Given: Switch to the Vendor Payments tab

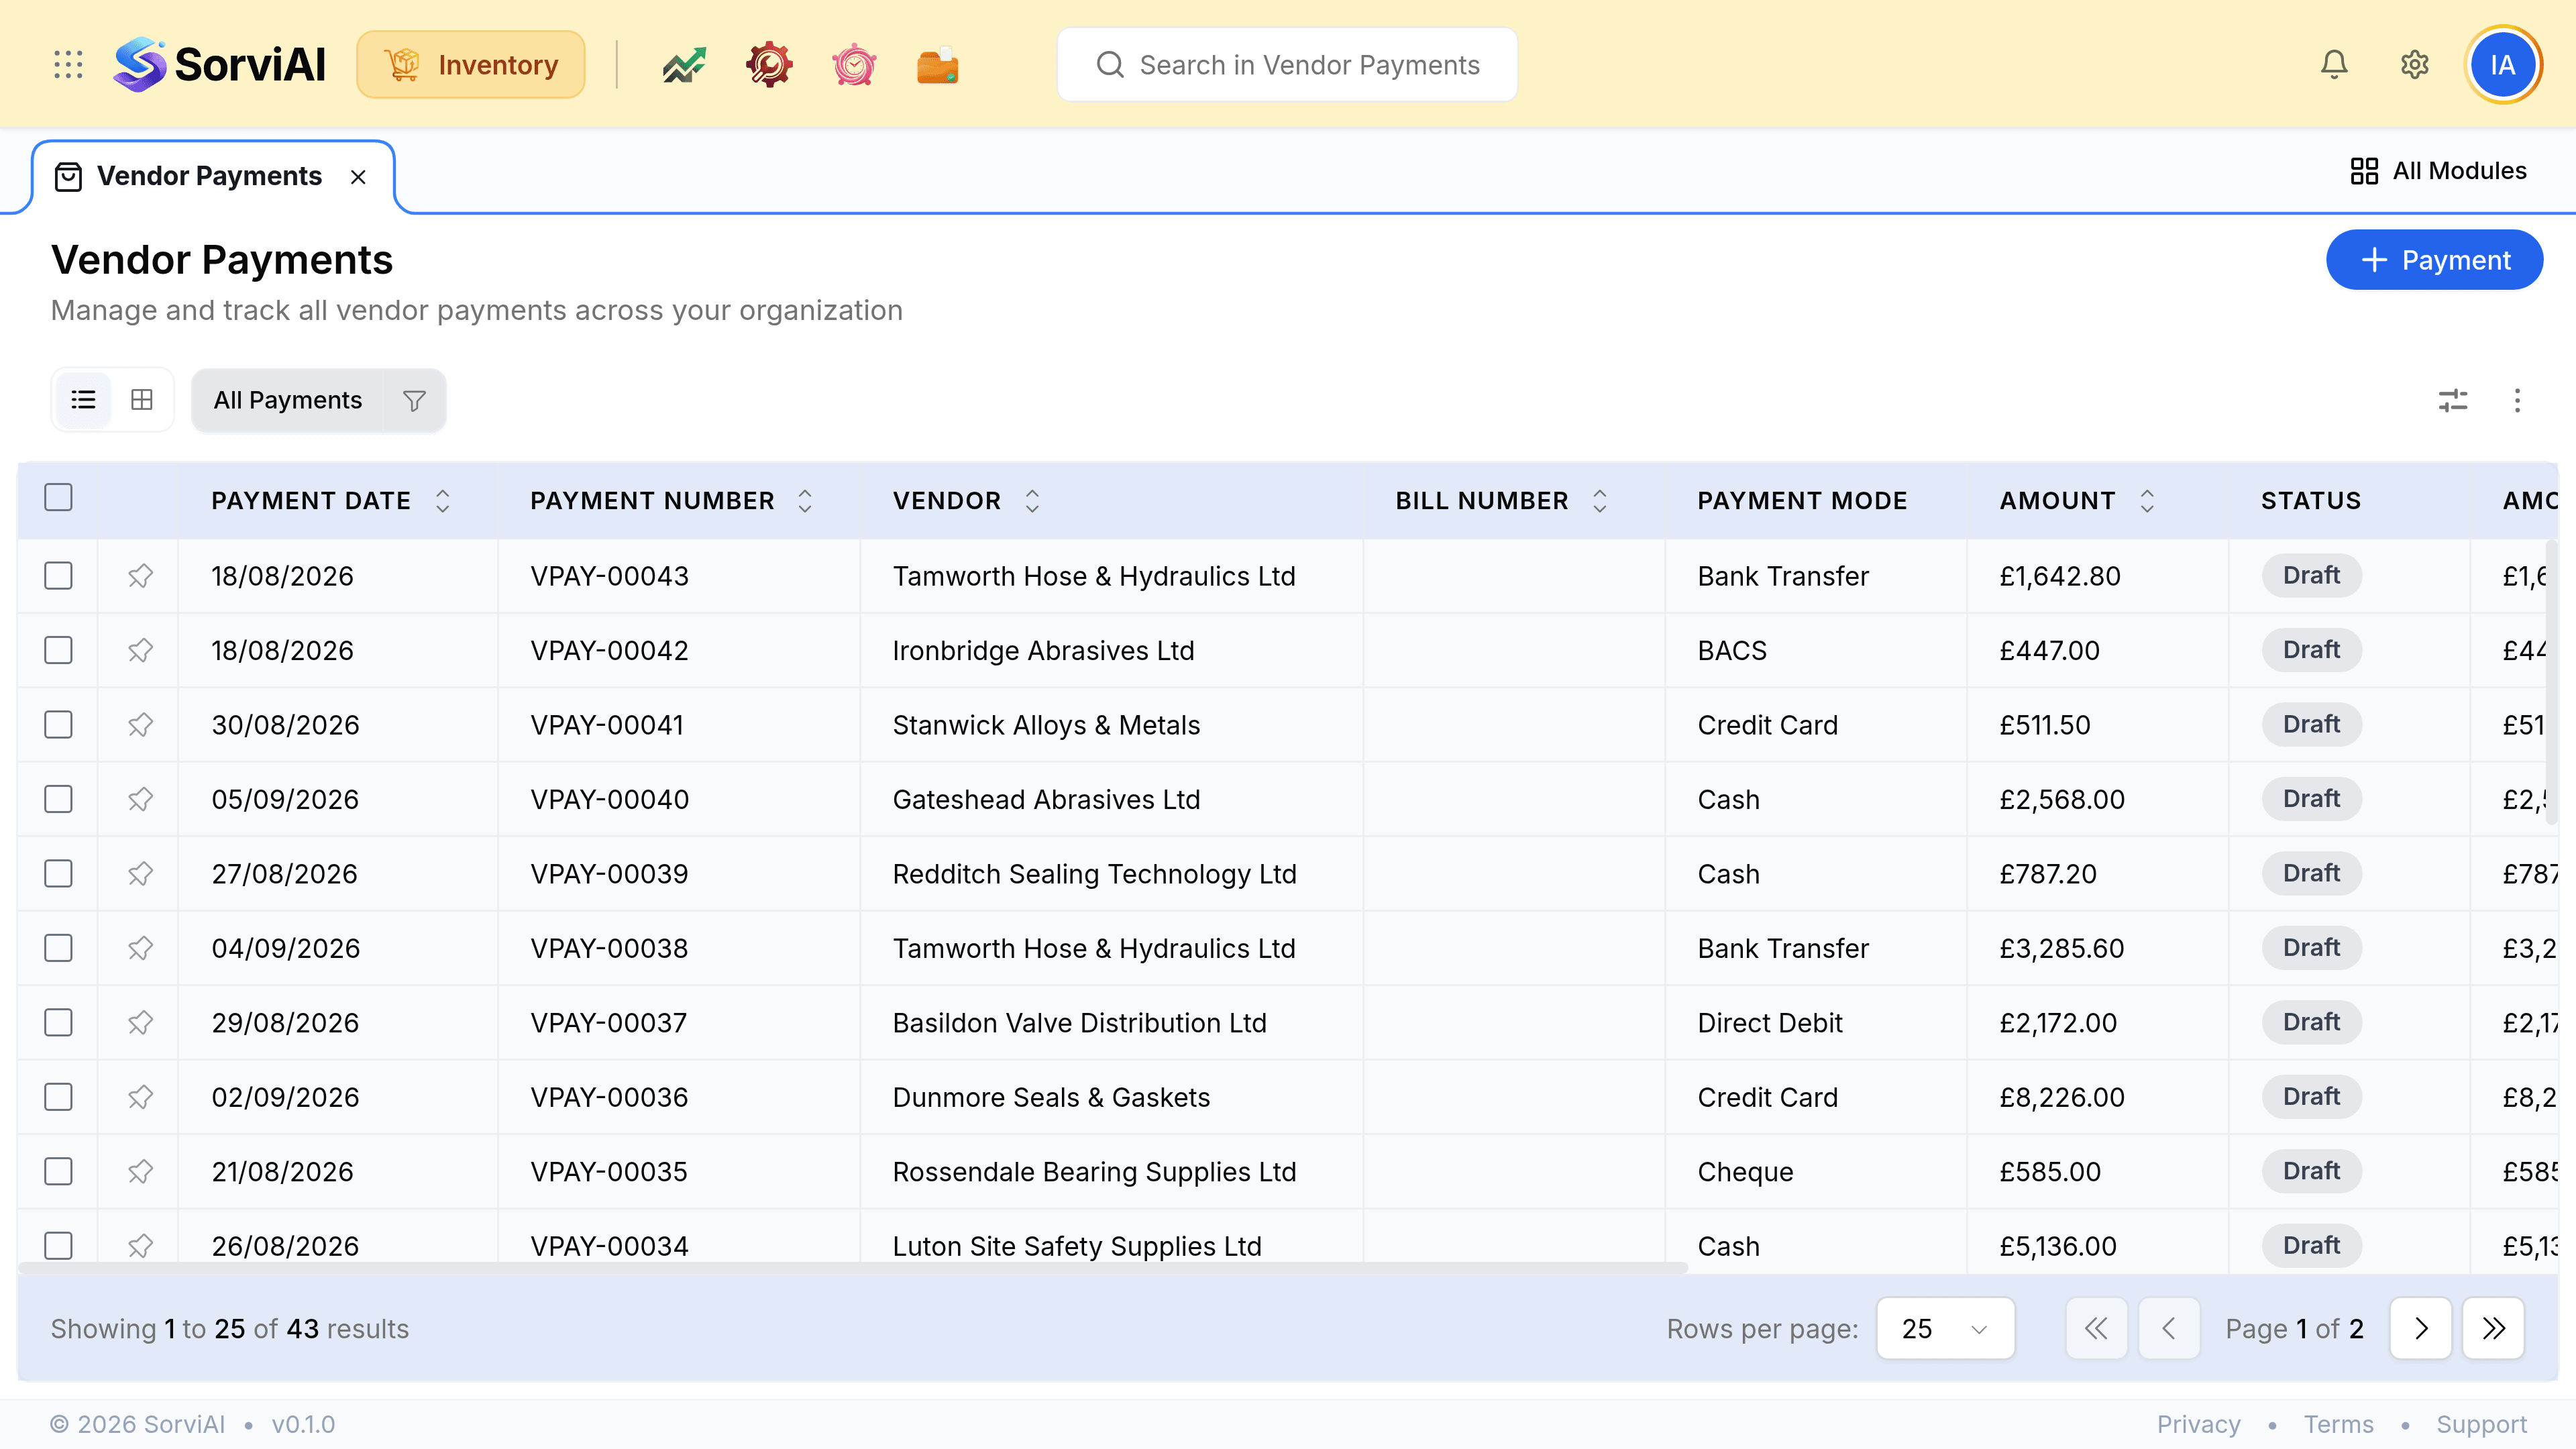Looking at the screenshot, I should click(x=209, y=177).
